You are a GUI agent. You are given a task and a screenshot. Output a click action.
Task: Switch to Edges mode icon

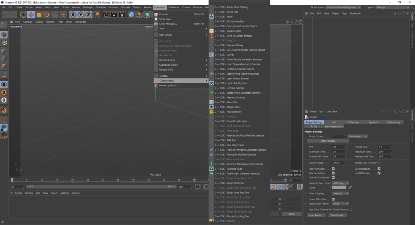4,59
